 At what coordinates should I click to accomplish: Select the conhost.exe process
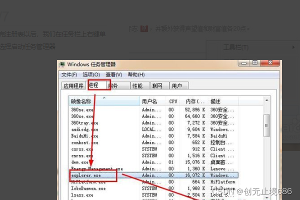coord(153,142)
